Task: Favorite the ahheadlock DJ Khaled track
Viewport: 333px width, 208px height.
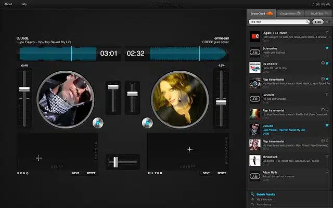Action: (327, 156)
